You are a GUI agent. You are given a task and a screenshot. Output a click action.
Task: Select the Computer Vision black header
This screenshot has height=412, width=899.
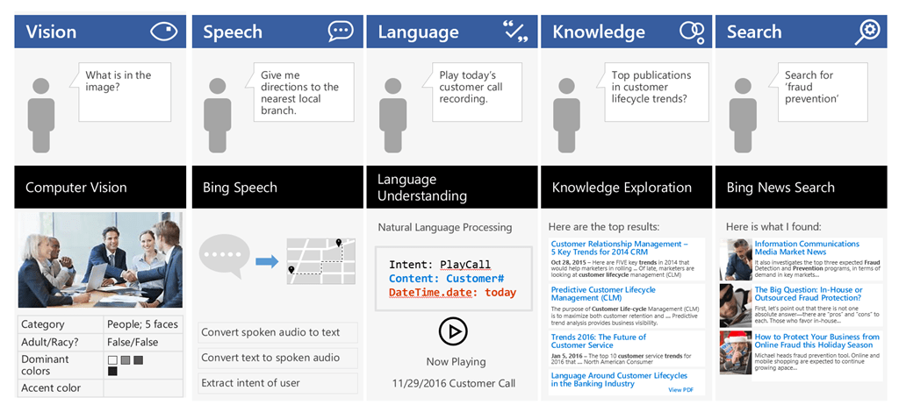(99, 187)
